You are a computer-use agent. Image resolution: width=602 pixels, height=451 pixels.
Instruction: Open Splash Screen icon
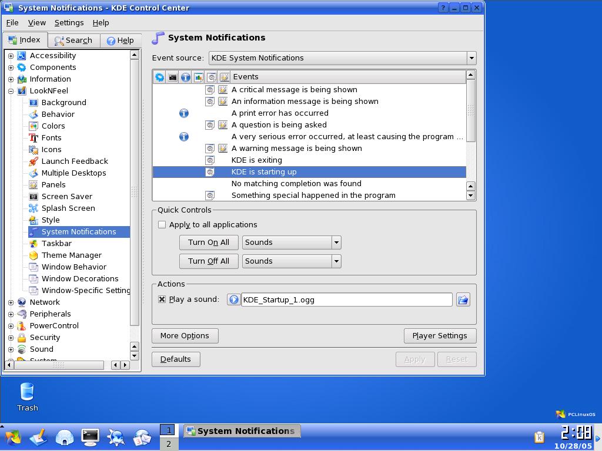point(34,208)
